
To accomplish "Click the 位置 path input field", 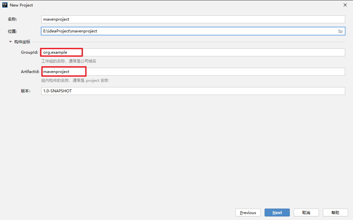I will 193,31.
